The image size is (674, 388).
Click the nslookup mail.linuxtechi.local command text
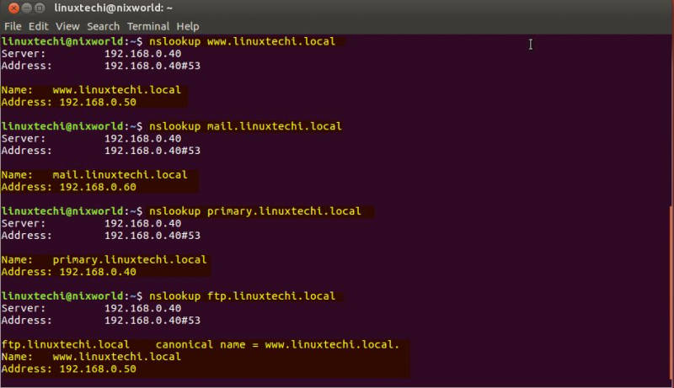[245, 126]
